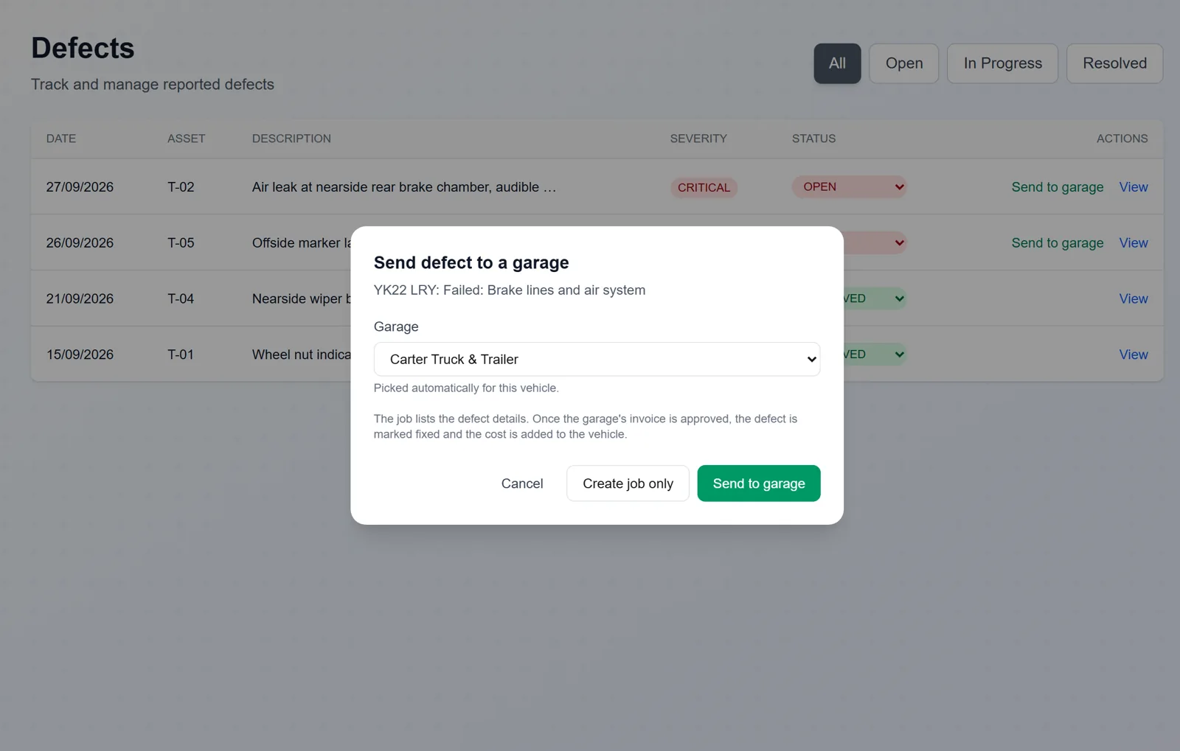Open the Garage dropdown showing Carter Truck & Trailer
This screenshot has width=1180, height=751.
tap(597, 359)
